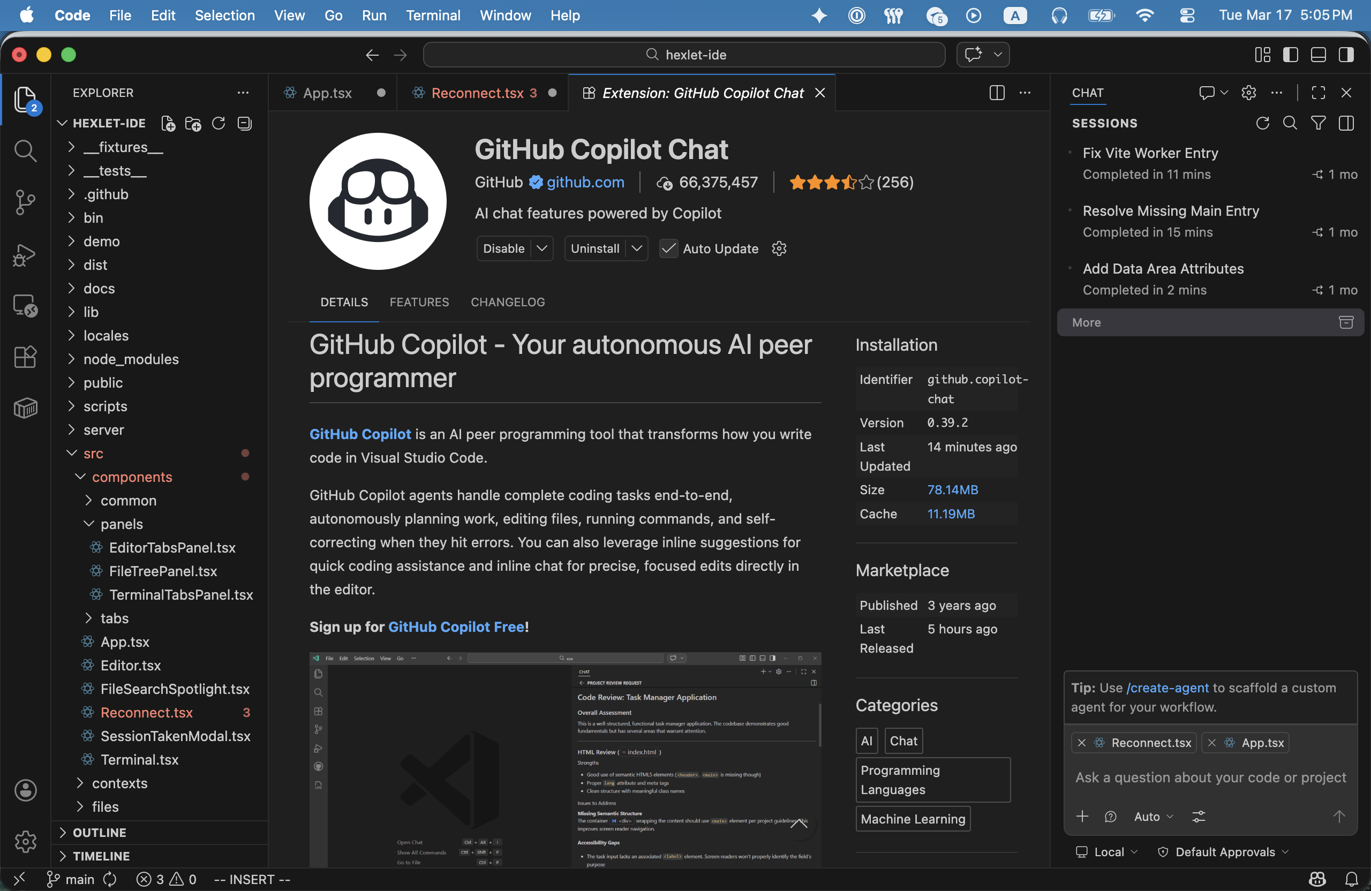
Task: Open the Remote Explorer icon
Action: (25, 306)
